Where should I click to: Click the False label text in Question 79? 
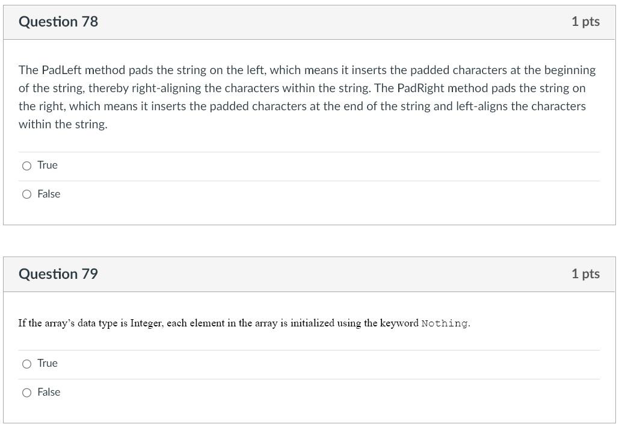(49, 392)
